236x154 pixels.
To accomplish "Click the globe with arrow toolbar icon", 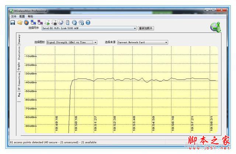I will pyautogui.click(x=74, y=22).
